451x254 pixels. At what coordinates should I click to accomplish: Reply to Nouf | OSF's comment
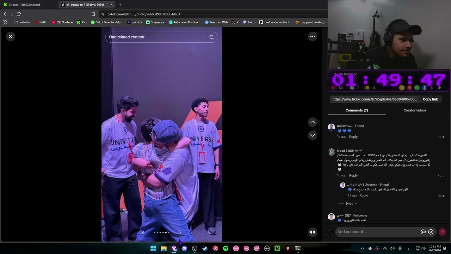[x=353, y=175]
